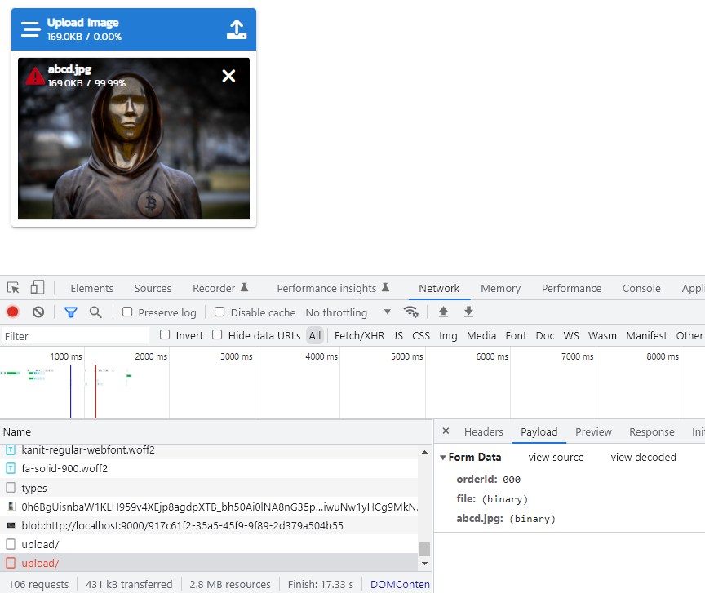Search within network requests

coord(97,312)
